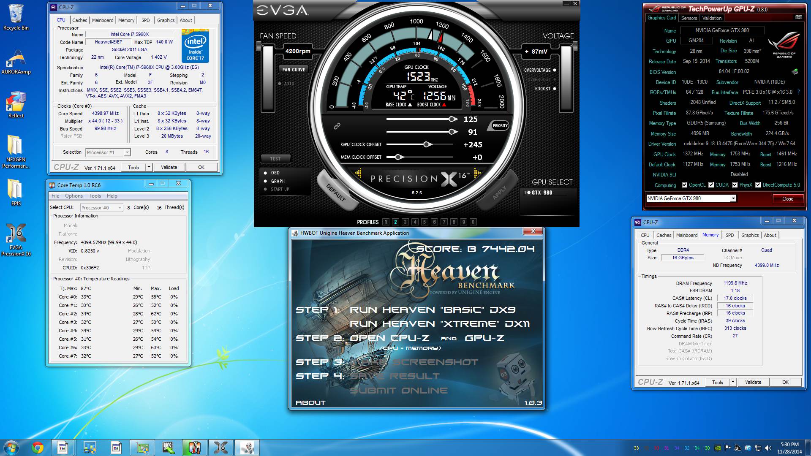Open the Reflect desktop icon
This screenshot has width=811, height=456.
[x=16, y=105]
